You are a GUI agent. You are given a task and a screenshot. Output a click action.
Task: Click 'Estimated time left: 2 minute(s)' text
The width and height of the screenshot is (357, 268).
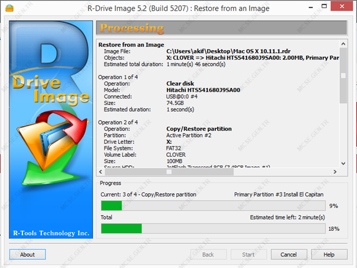coord(287,217)
